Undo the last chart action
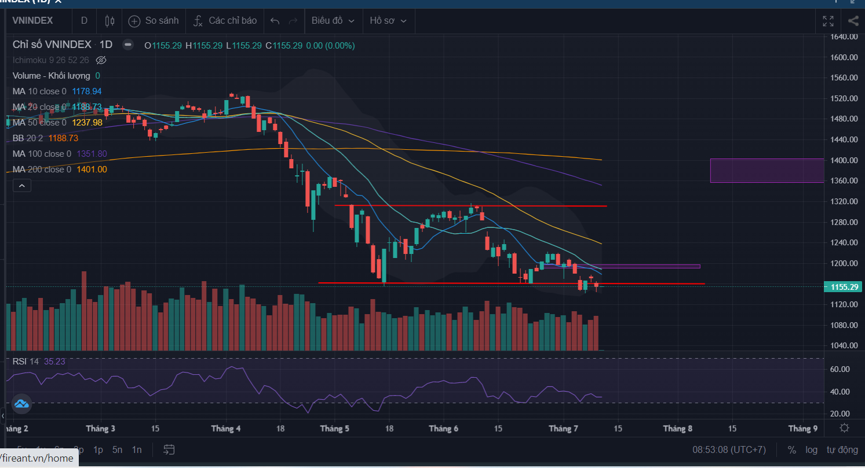The image size is (865, 468). 275,21
